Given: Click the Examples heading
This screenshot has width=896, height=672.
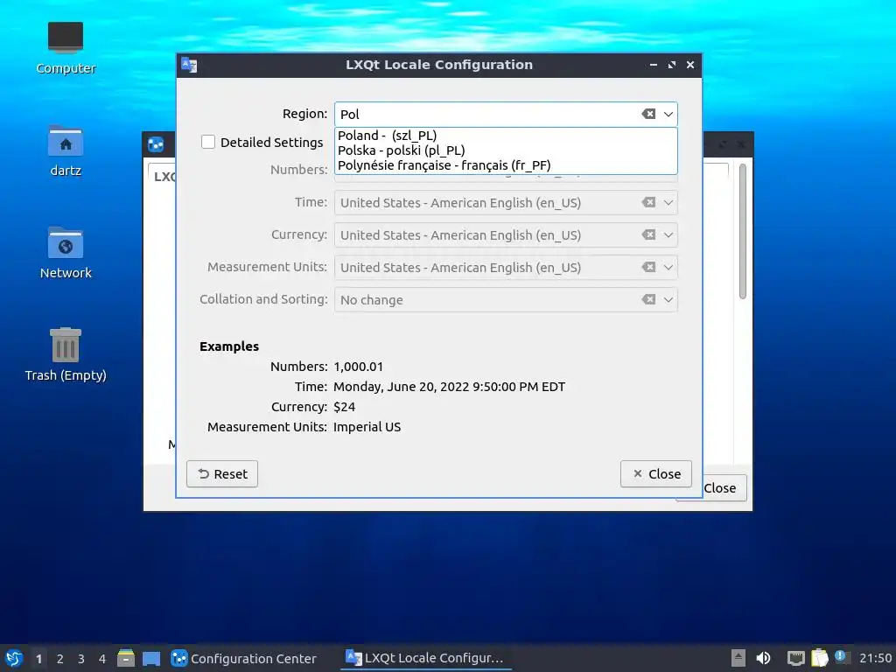Looking at the screenshot, I should (x=229, y=346).
